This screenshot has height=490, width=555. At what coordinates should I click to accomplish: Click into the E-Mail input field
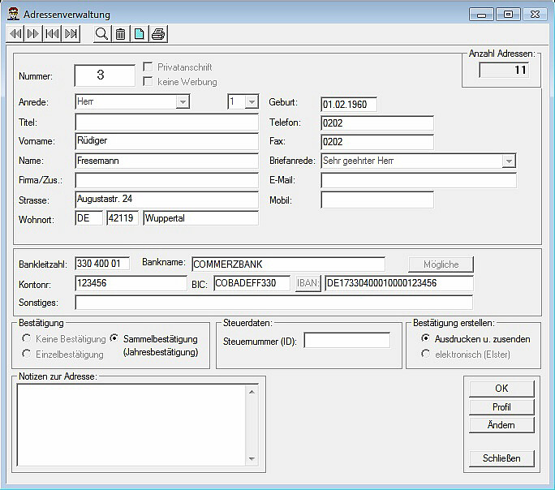pyautogui.click(x=418, y=180)
